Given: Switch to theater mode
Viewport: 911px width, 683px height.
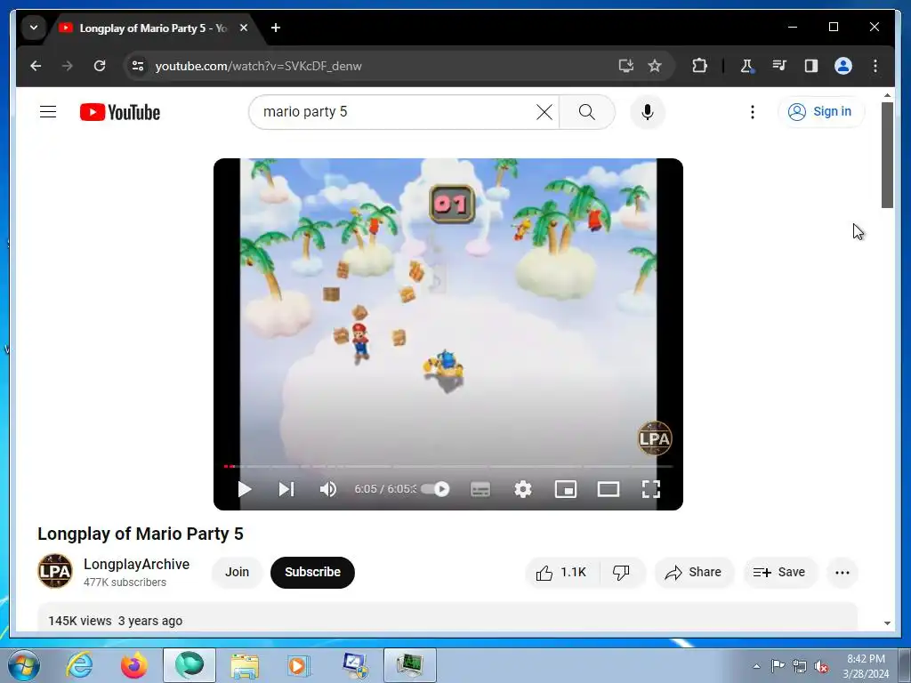Looking at the screenshot, I should point(609,489).
